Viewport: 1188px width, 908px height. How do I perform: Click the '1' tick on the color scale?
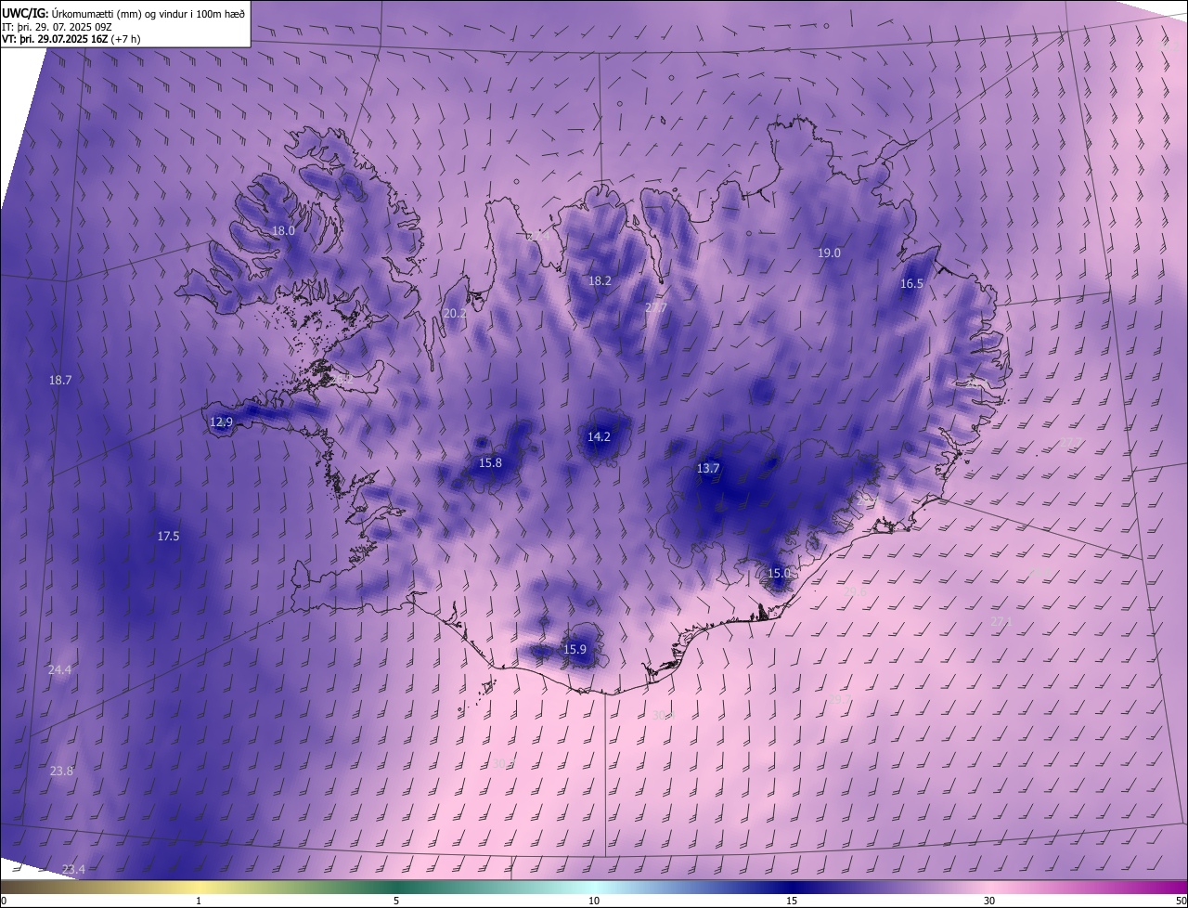[x=199, y=901]
